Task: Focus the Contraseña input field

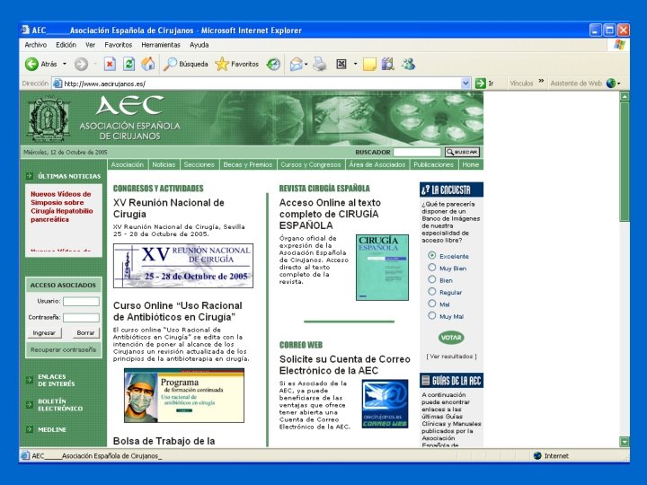Action: pyautogui.click(x=81, y=318)
